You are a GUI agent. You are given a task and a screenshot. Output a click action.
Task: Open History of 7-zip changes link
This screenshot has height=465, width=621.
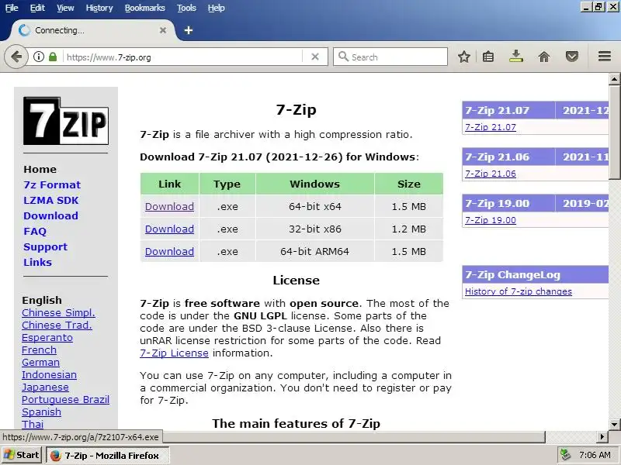tap(519, 291)
